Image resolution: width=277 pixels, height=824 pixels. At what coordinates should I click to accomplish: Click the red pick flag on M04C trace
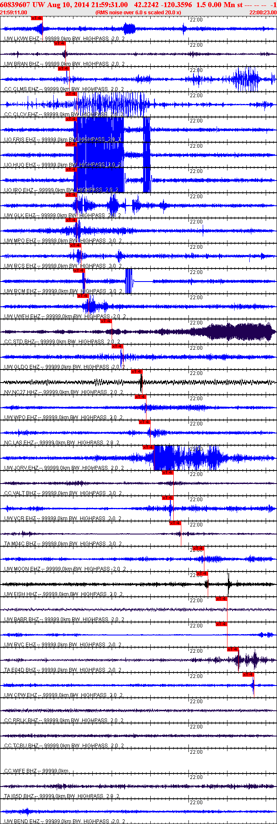coord(175,523)
